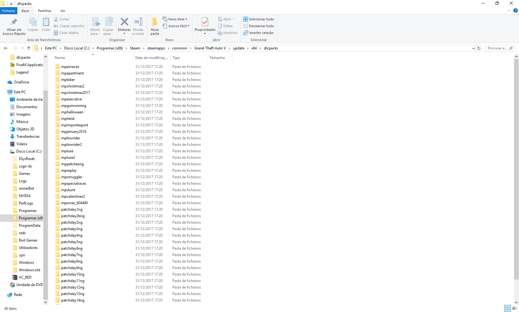This screenshot has height=312, width=519.
Task: Select the Cortar scissors tool
Action: tap(61, 19)
